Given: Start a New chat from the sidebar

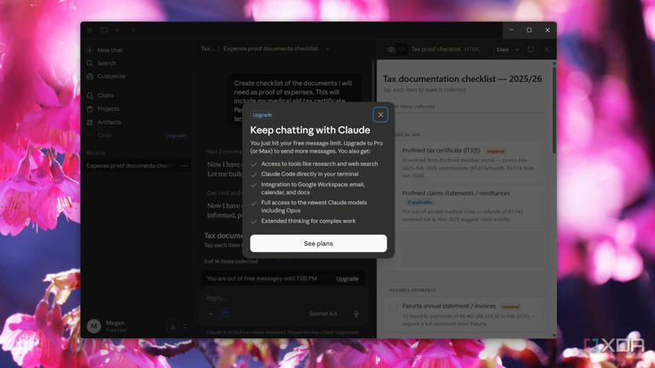Looking at the screenshot, I should point(109,50).
